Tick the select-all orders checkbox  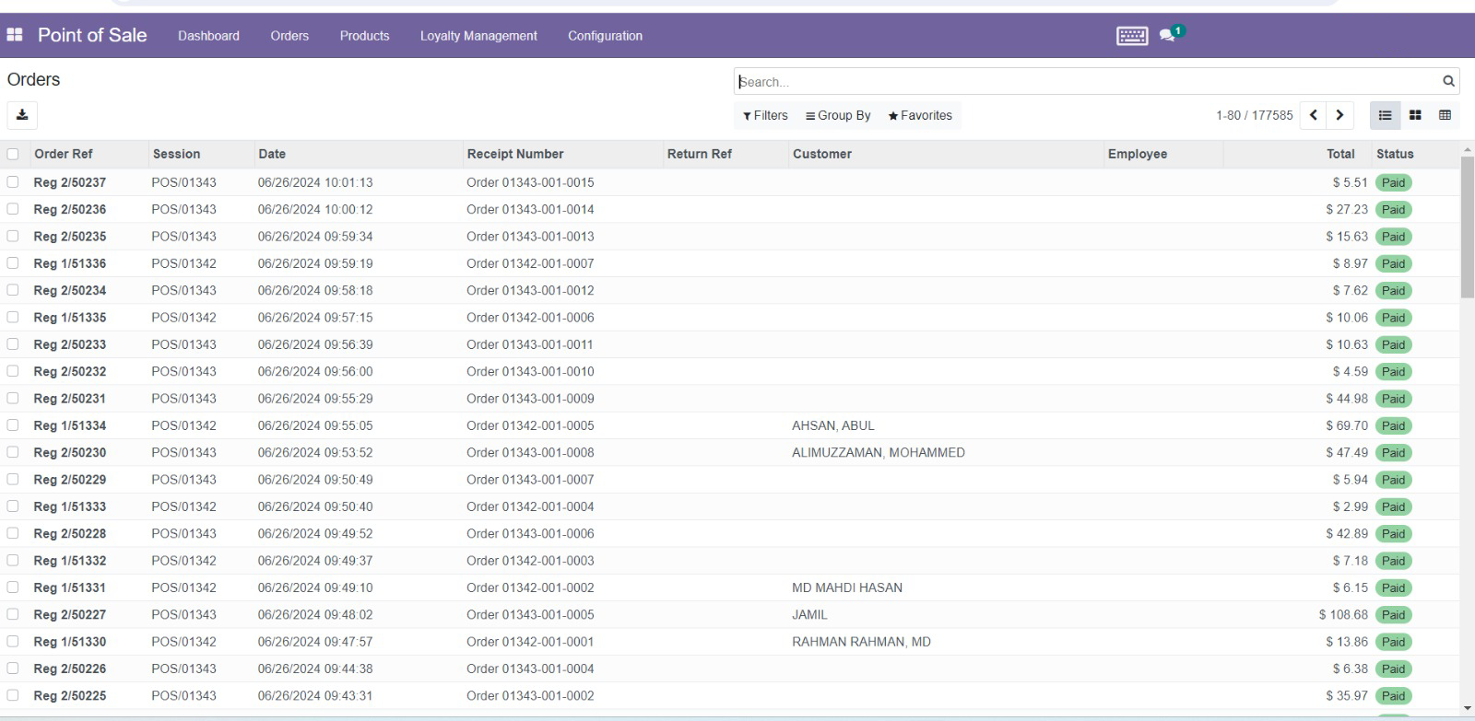click(13, 154)
